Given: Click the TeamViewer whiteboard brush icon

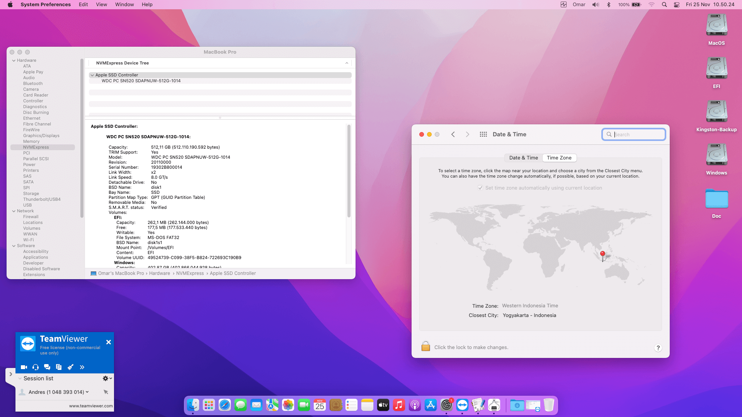Looking at the screenshot, I should (70, 367).
